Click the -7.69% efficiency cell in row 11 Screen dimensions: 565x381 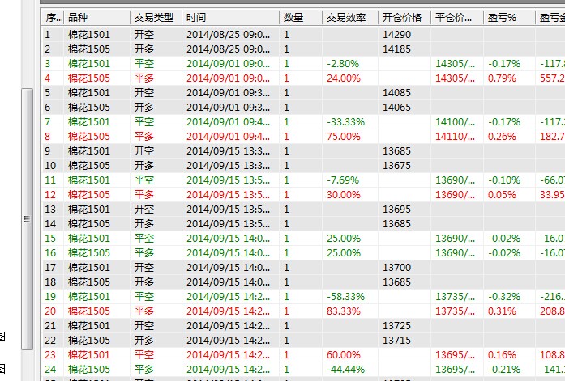[x=343, y=180]
